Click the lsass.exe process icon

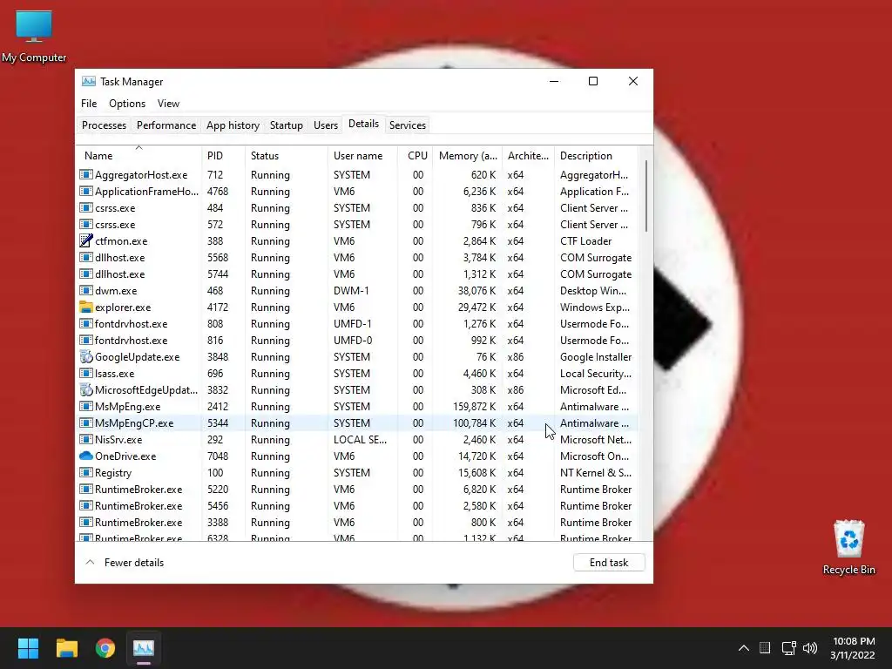pyautogui.click(x=86, y=373)
